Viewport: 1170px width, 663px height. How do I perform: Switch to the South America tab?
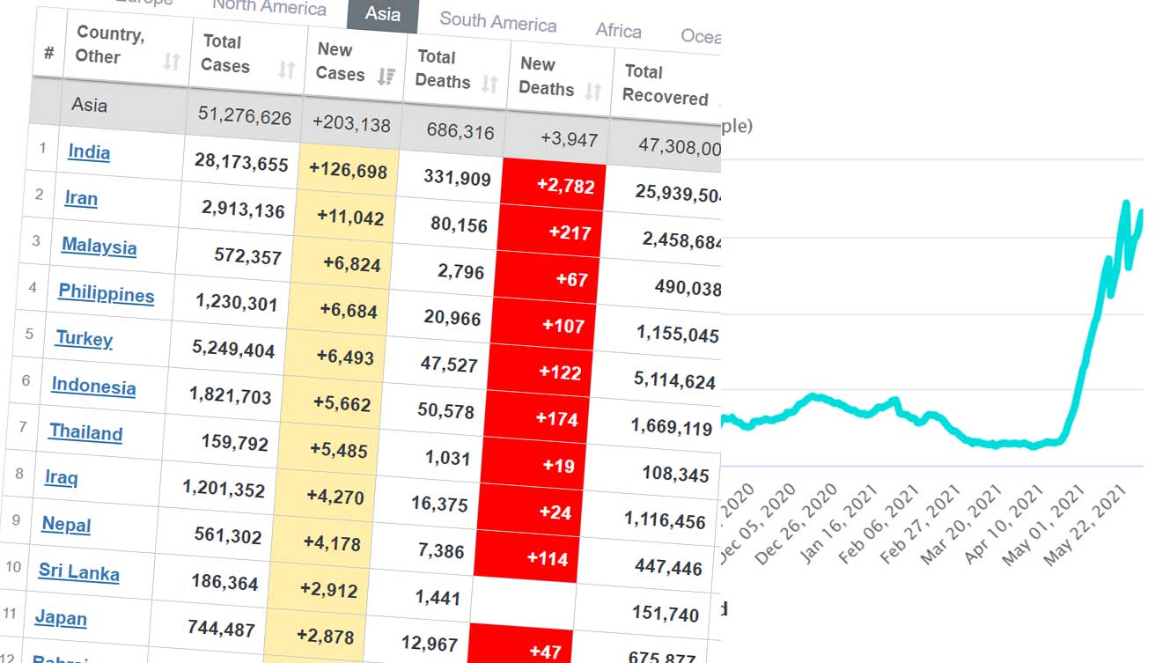click(x=498, y=22)
